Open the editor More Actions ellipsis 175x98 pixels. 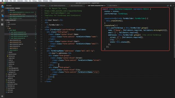pyautogui.click(x=174, y=5)
